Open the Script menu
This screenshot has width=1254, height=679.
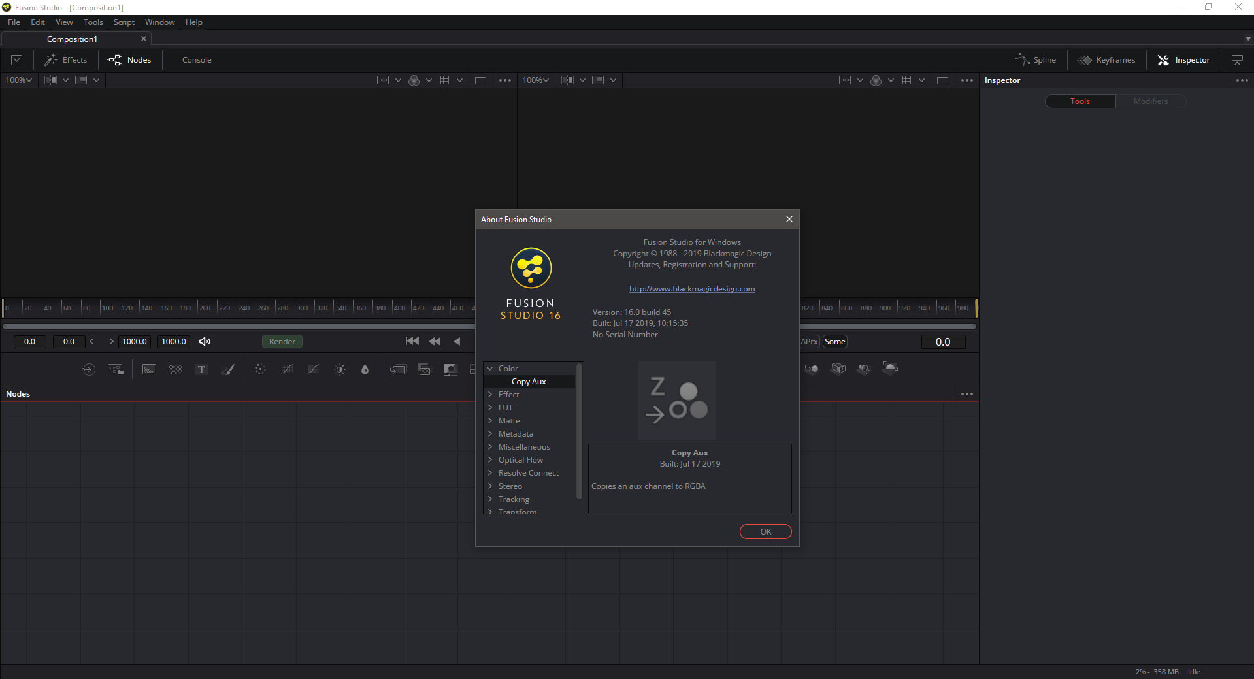124,22
